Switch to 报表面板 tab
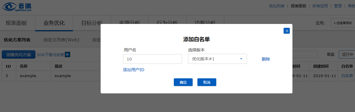 (16, 23)
